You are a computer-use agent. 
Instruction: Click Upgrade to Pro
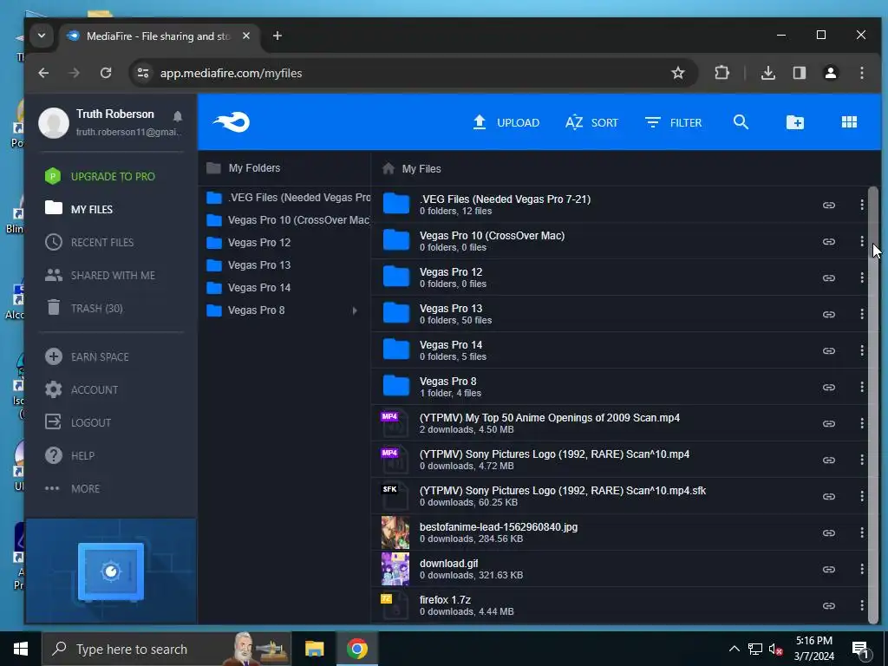[100, 176]
